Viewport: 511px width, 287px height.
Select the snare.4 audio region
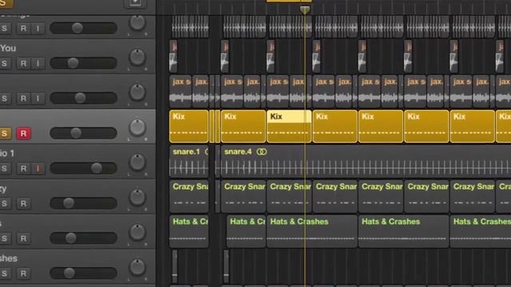coord(366,161)
